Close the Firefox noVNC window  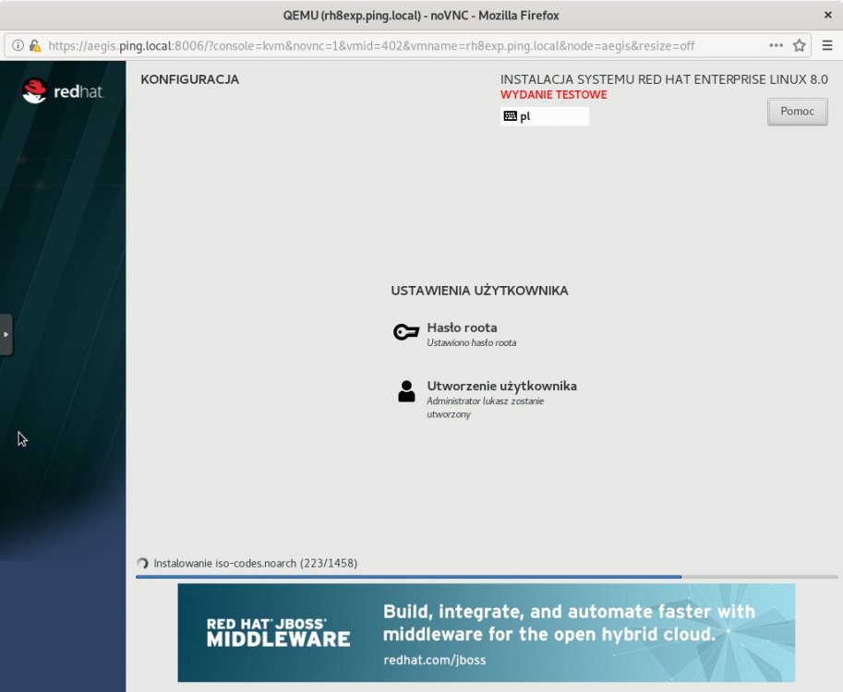pos(828,15)
